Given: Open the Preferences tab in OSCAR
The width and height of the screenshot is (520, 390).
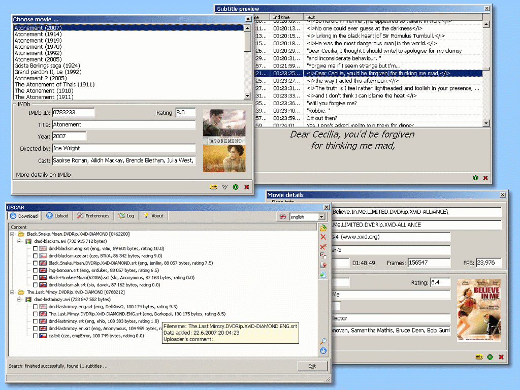Looking at the screenshot, I should coord(93,215).
